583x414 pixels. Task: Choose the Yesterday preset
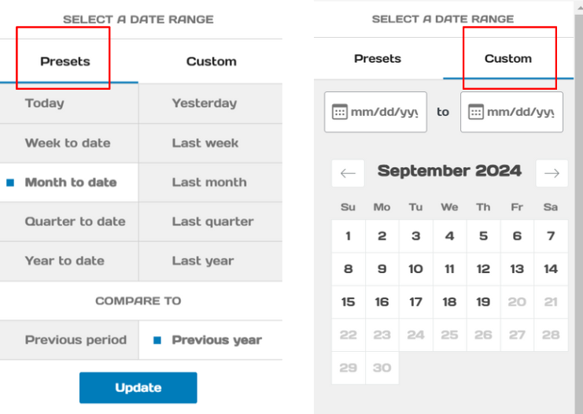[210, 103]
